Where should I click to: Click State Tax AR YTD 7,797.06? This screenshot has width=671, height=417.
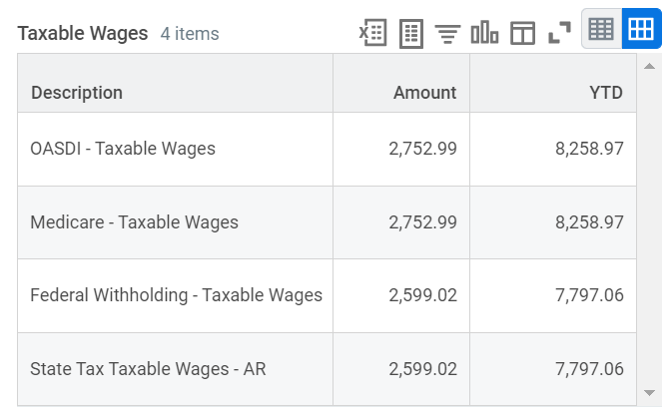click(x=589, y=369)
